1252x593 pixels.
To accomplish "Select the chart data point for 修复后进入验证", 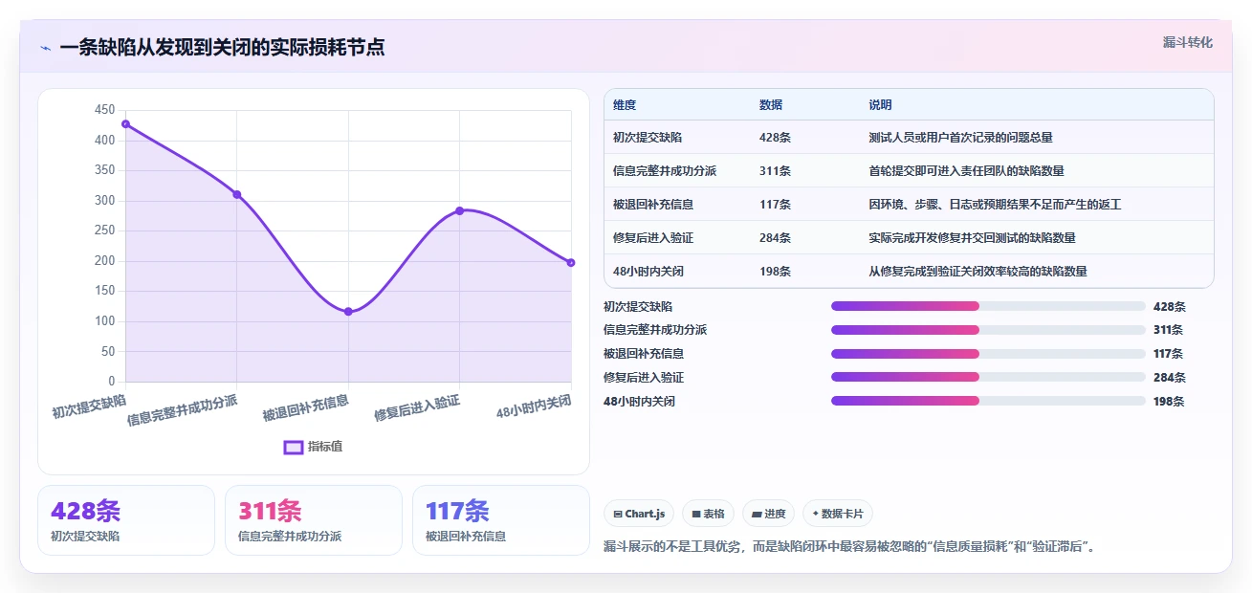I will [x=459, y=210].
